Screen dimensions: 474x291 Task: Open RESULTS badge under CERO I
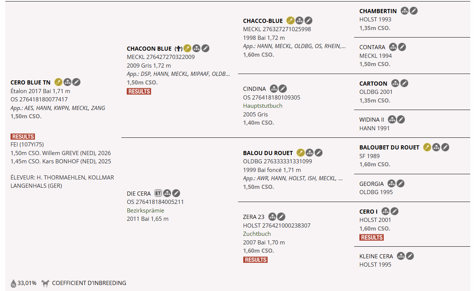pyautogui.click(x=371, y=237)
